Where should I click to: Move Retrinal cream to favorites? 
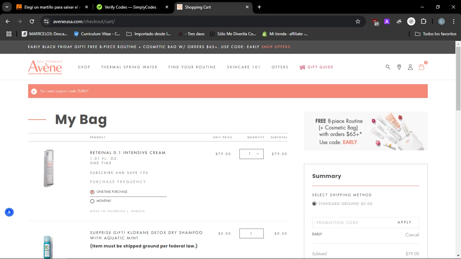108,211
